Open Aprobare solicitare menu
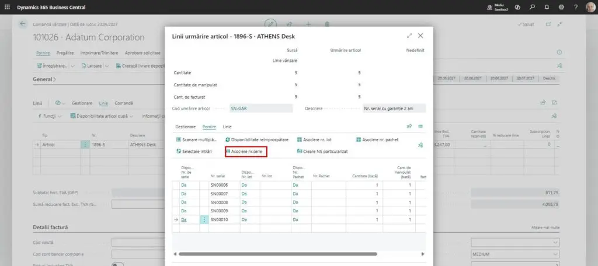Screen dimensions: 598x266 142,53
